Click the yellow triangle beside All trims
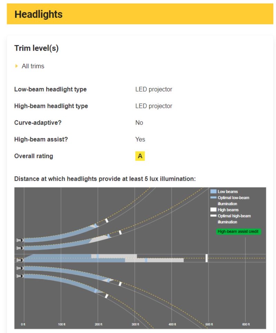This screenshot has height=333, width=276. 16,66
